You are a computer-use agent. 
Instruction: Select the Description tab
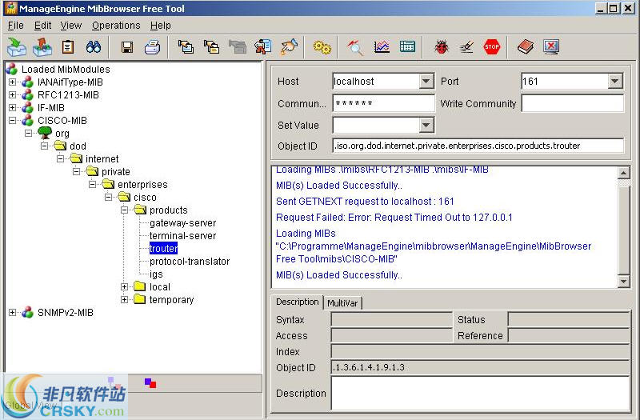(297, 302)
